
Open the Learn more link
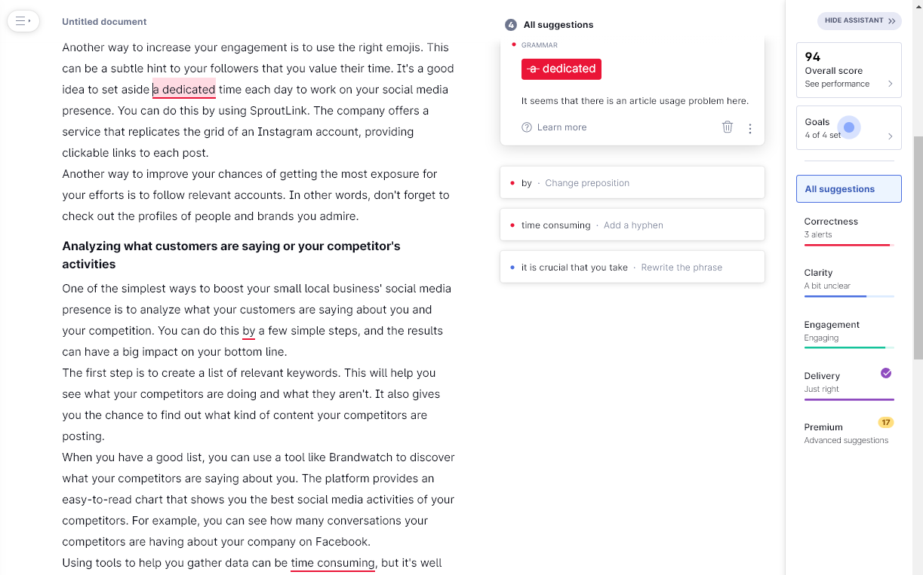coord(563,127)
